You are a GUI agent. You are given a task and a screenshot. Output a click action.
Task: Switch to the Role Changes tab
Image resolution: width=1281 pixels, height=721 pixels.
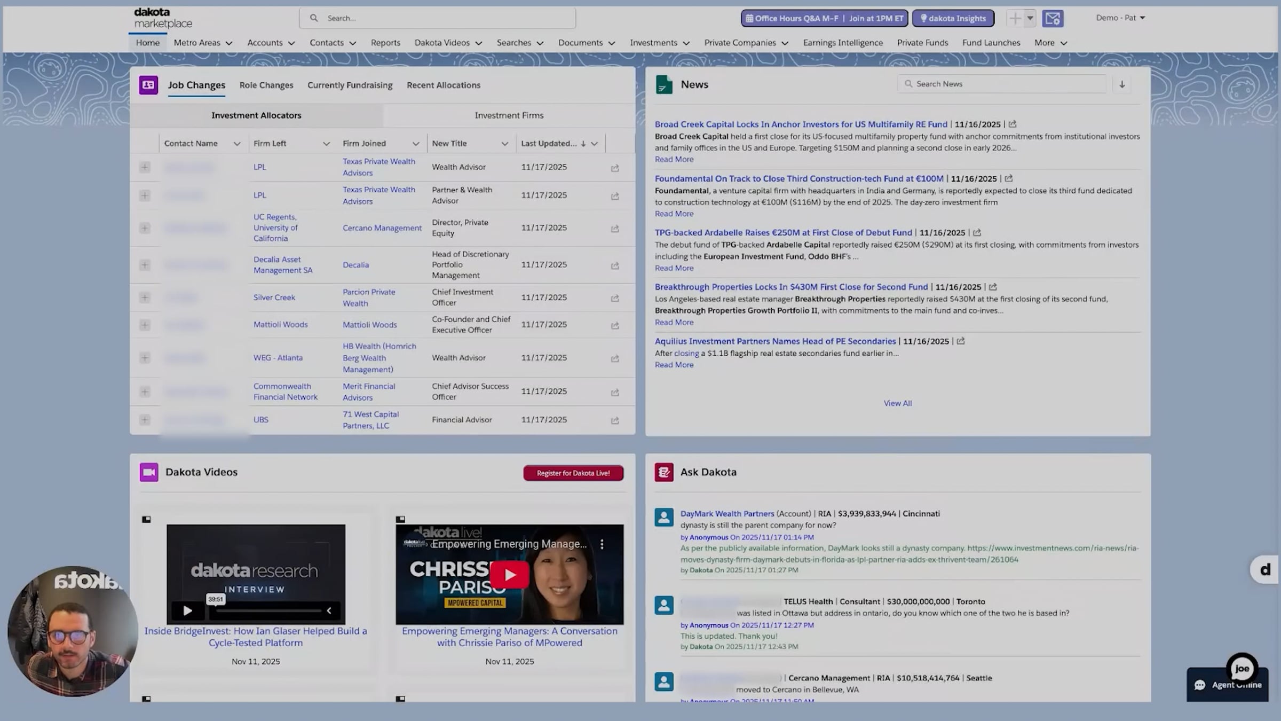tap(266, 85)
